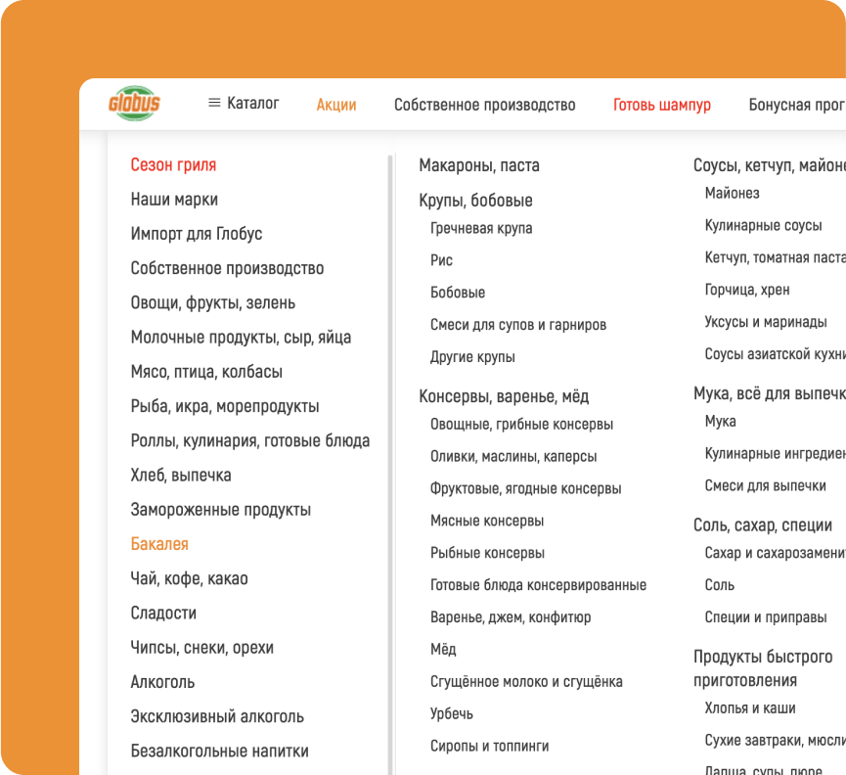Open the Каталог hamburger menu
The height and width of the screenshot is (775, 846).
point(244,104)
